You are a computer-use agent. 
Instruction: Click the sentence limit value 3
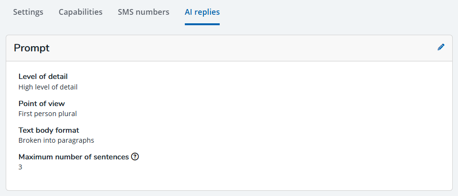[x=21, y=167]
